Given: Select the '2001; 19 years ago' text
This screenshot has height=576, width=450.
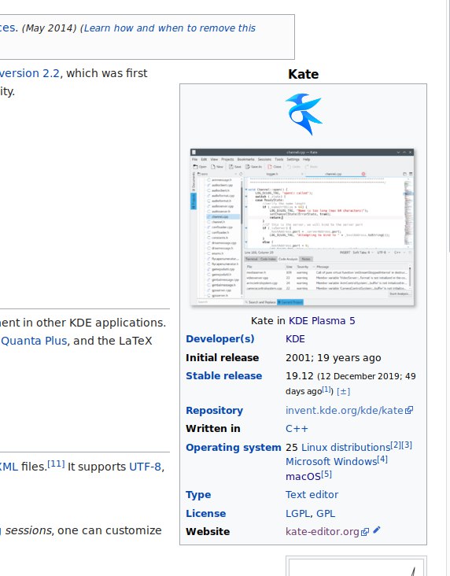Looking at the screenshot, I should pos(334,358).
